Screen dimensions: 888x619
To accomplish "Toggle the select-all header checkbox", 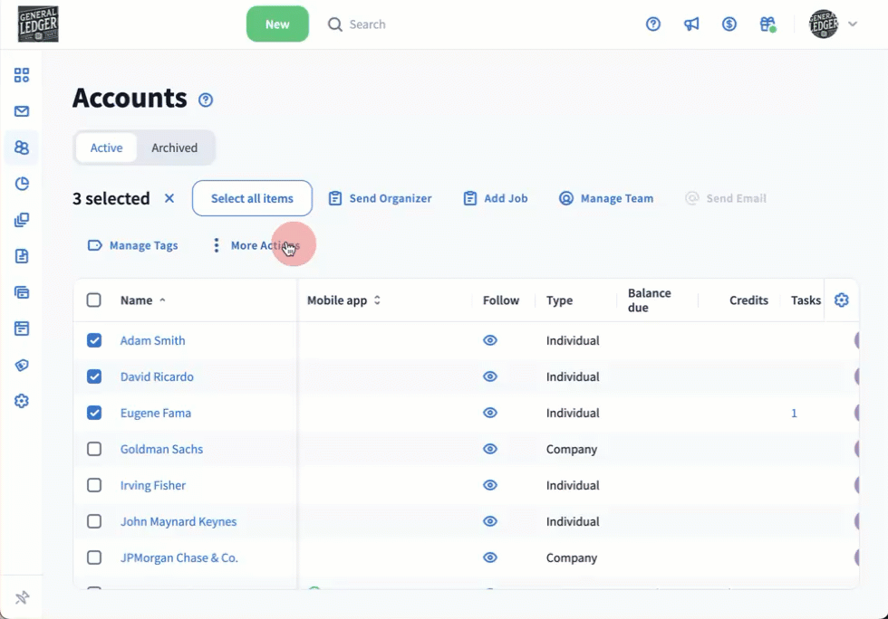I will pyautogui.click(x=94, y=300).
